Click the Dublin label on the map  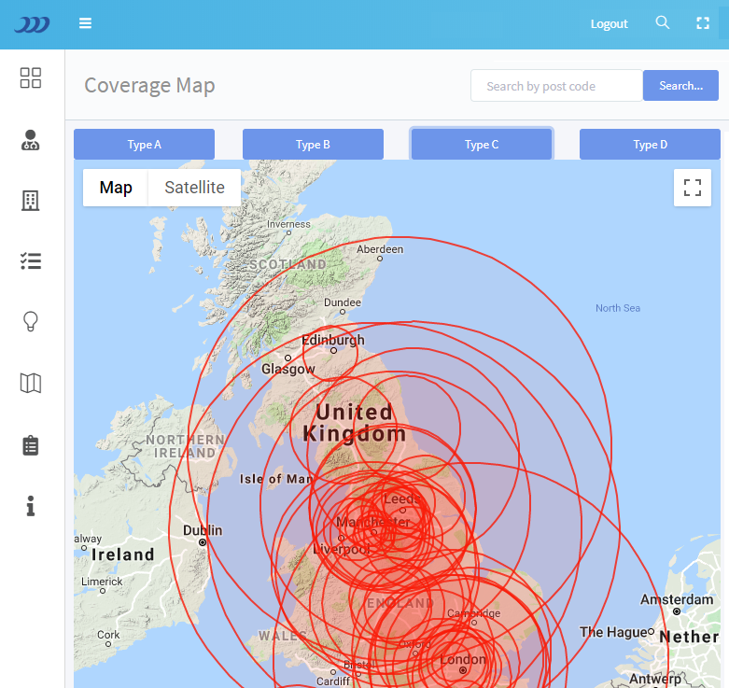pyautogui.click(x=203, y=530)
